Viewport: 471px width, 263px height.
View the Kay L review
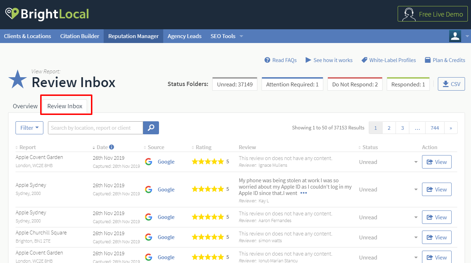click(437, 190)
